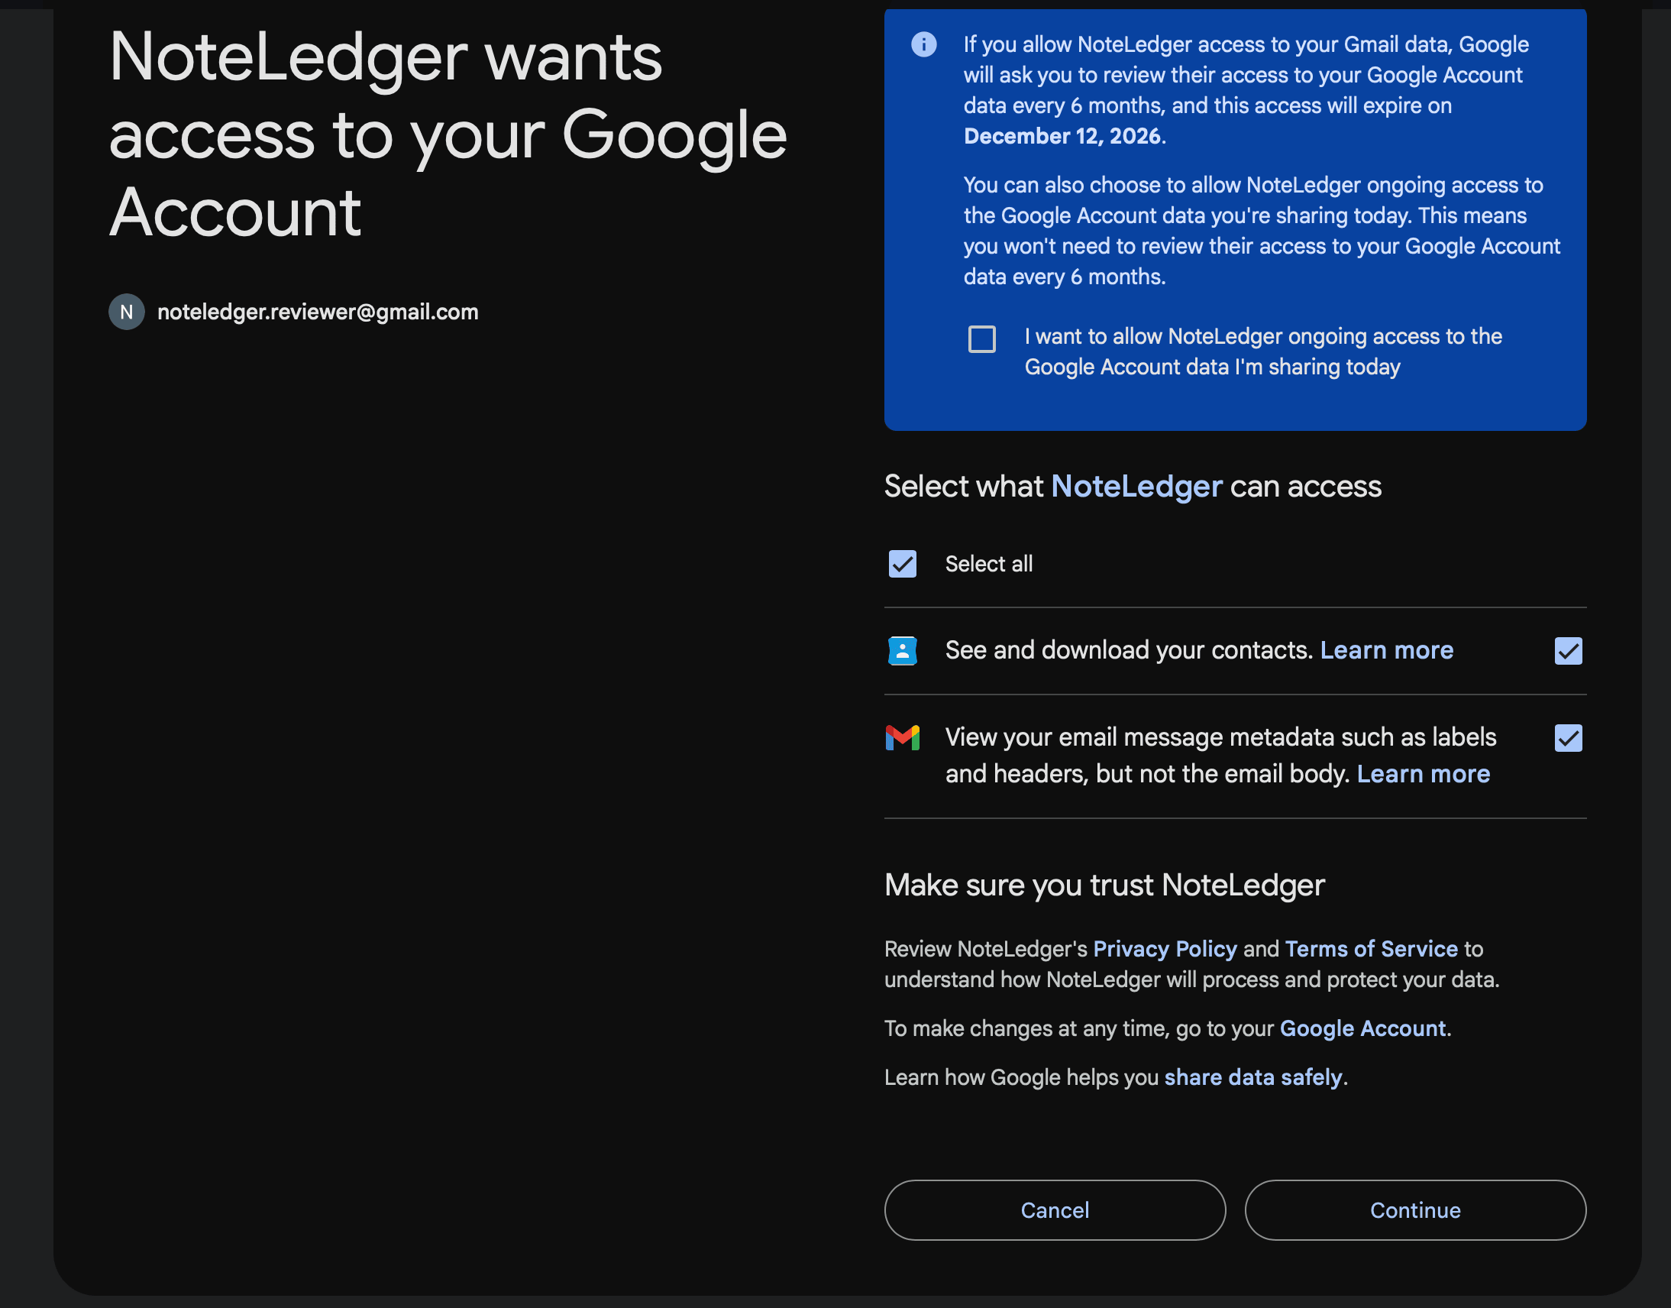The height and width of the screenshot is (1308, 1671).
Task: Open NoteLedger's Privacy Policy link
Action: [1164, 949]
